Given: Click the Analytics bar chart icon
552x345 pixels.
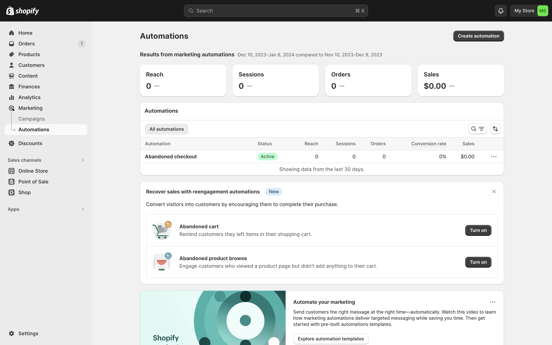Looking at the screenshot, I should click(x=11, y=97).
